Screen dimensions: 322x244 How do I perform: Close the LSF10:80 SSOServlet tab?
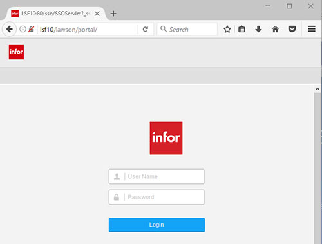(97, 14)
